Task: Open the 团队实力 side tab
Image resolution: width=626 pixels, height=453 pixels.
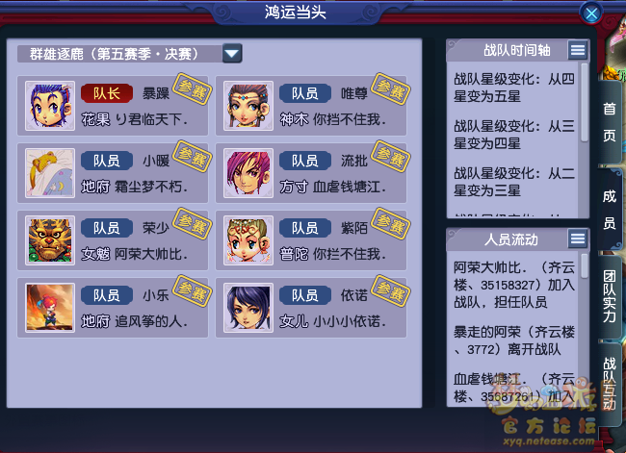Action: (610, 296)
